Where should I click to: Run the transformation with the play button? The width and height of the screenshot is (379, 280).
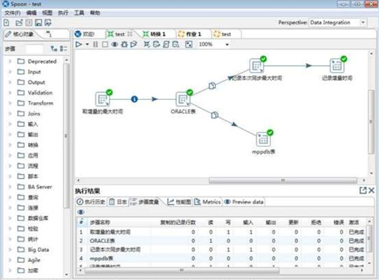79,44
